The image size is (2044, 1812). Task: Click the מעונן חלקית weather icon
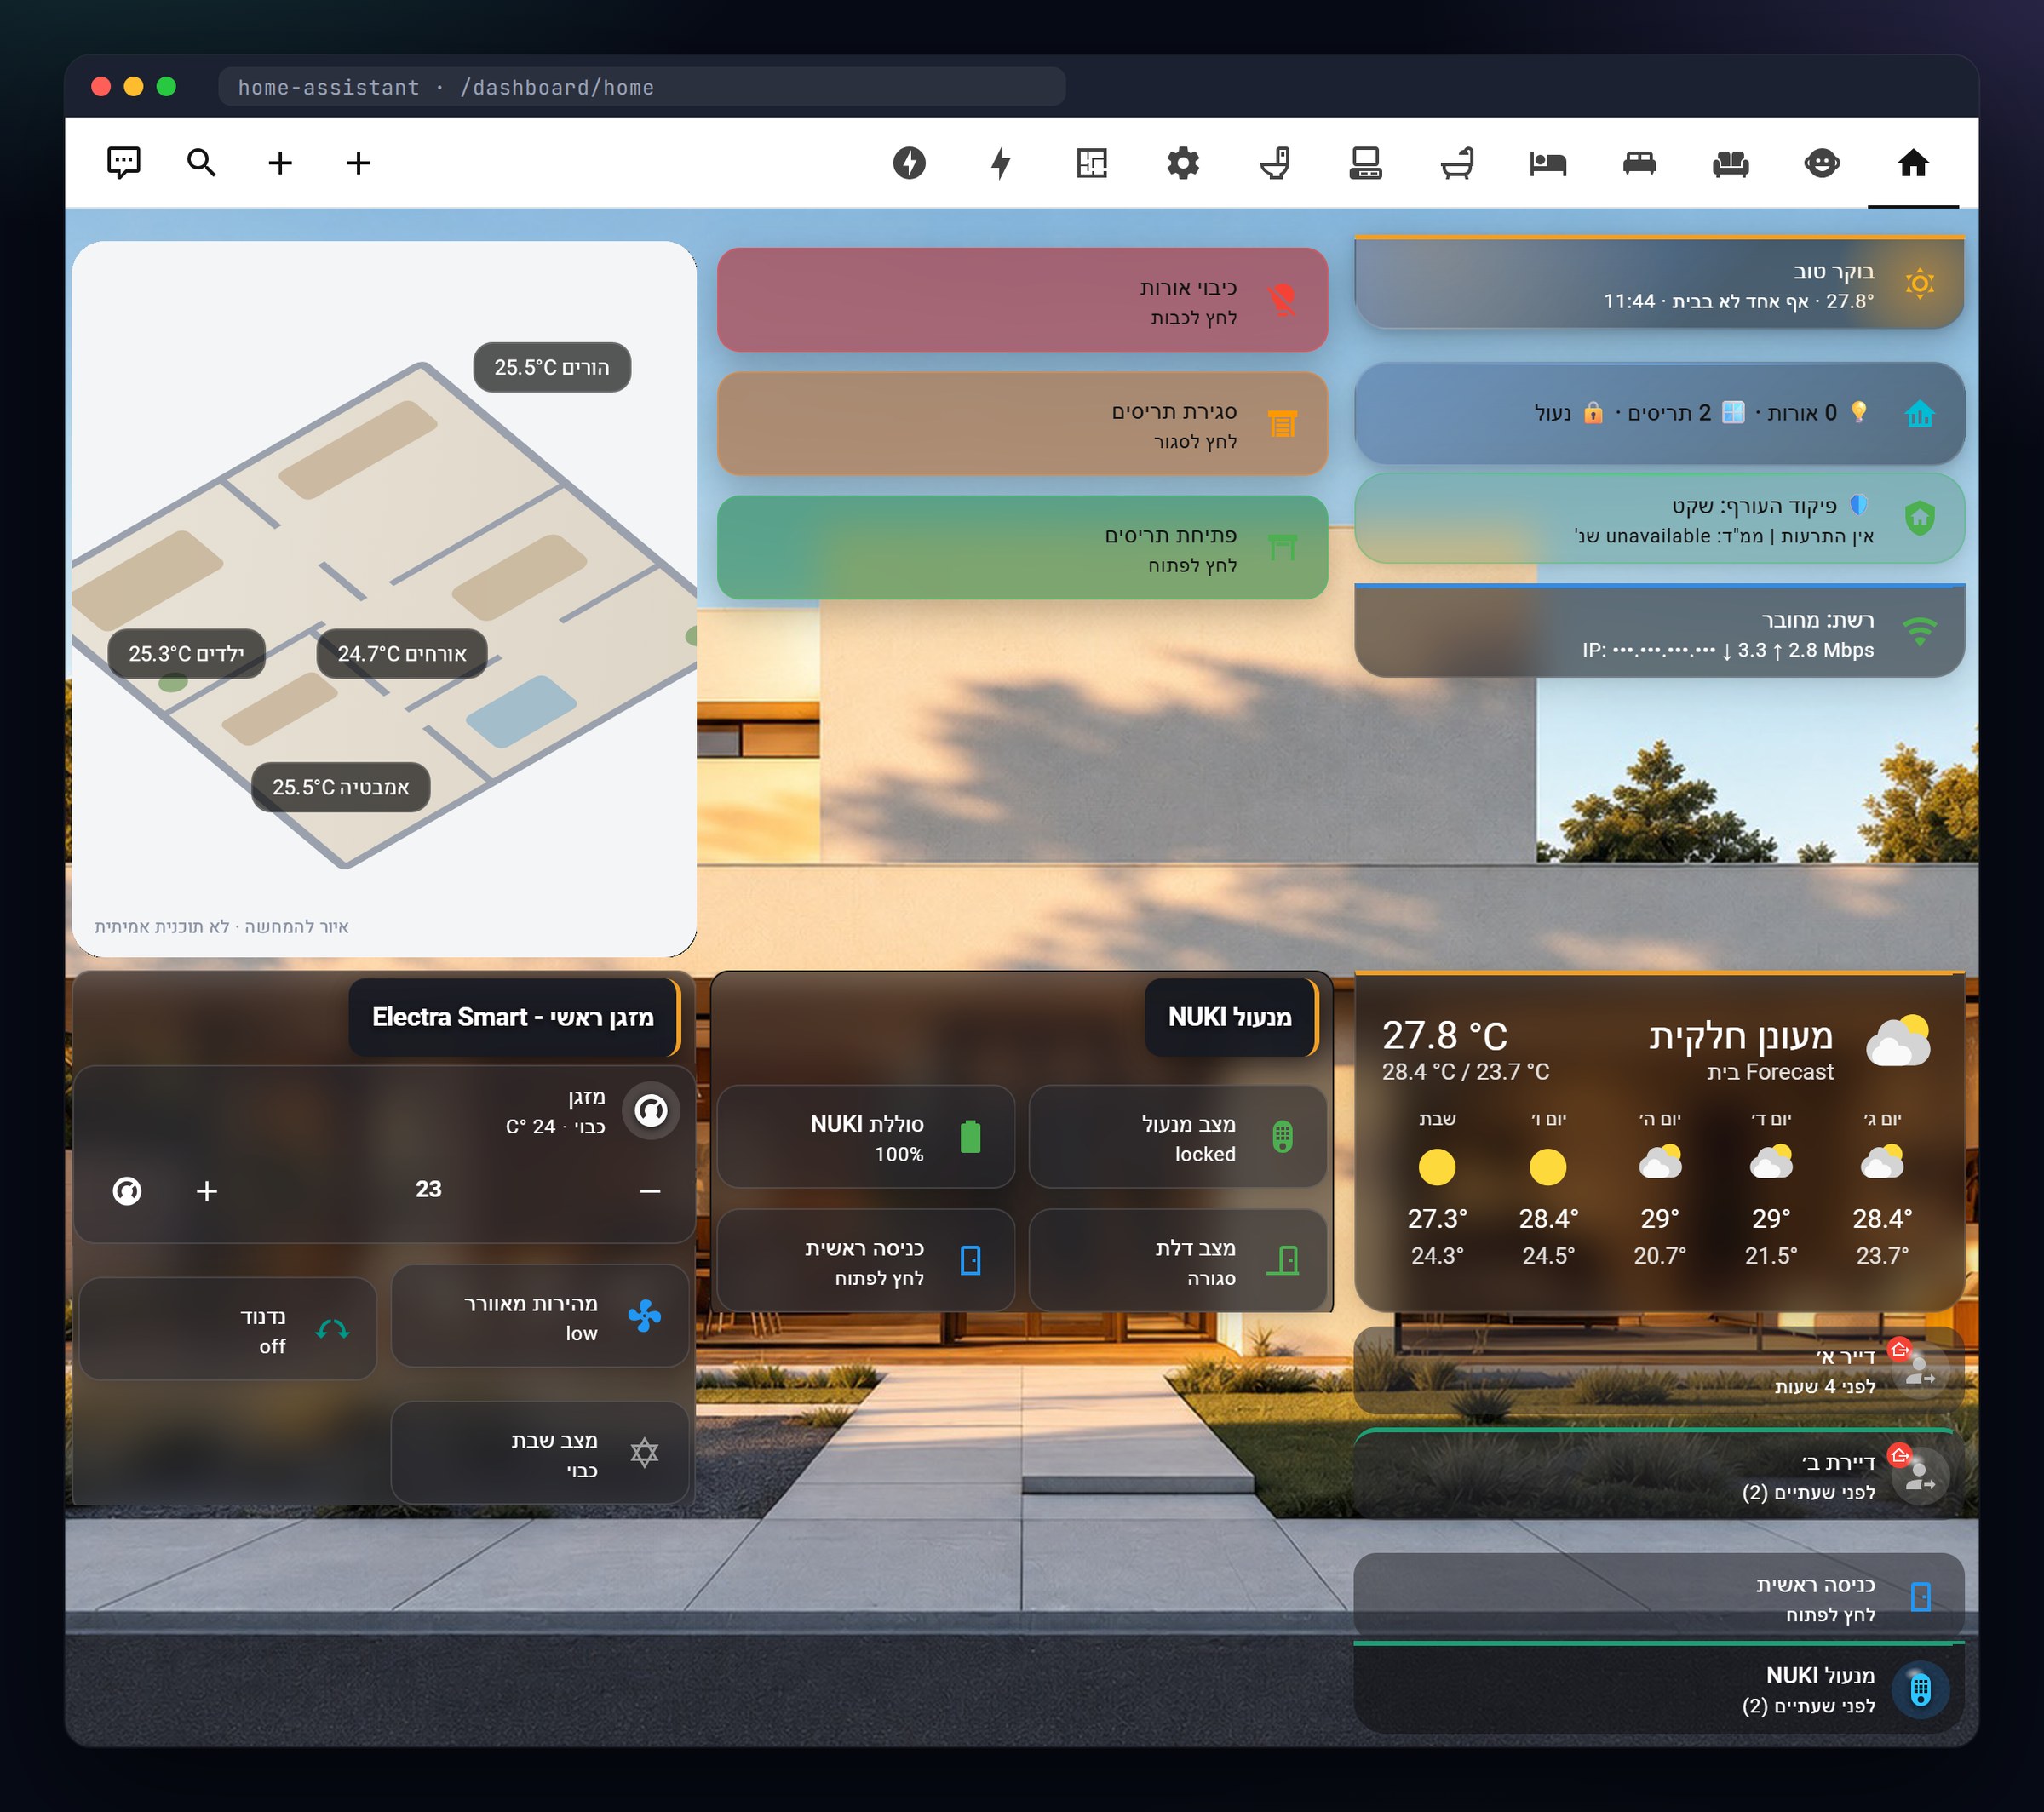(1898, 1042)
